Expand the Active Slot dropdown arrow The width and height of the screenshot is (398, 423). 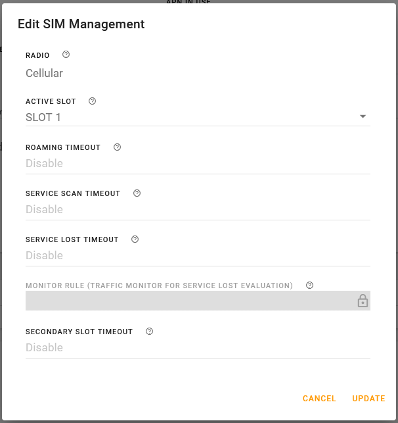(x=363, y=117)
